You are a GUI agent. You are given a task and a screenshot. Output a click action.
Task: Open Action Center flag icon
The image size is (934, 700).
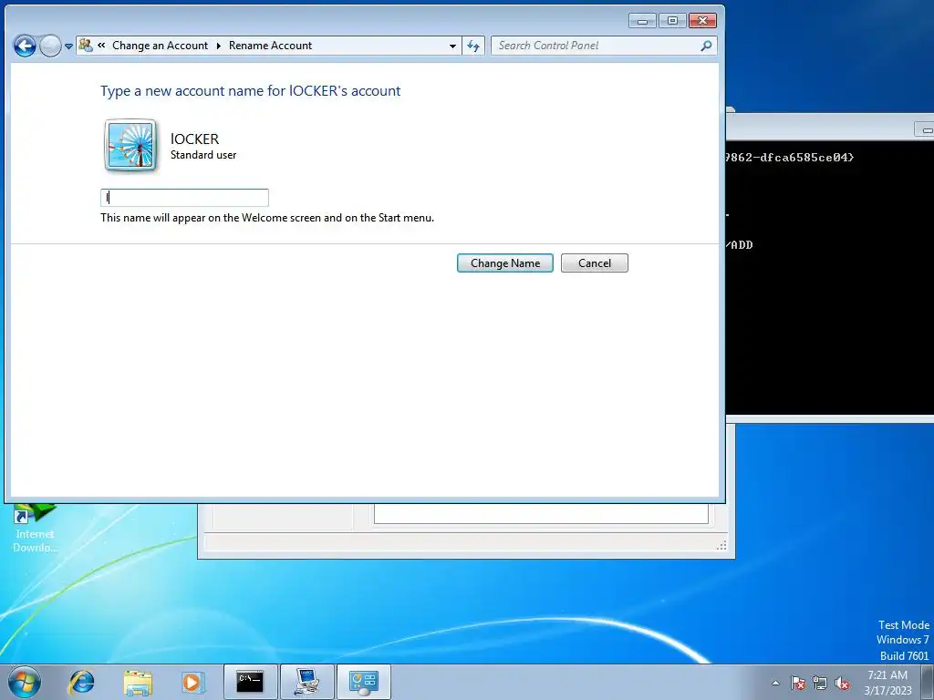tap(798, 683)
